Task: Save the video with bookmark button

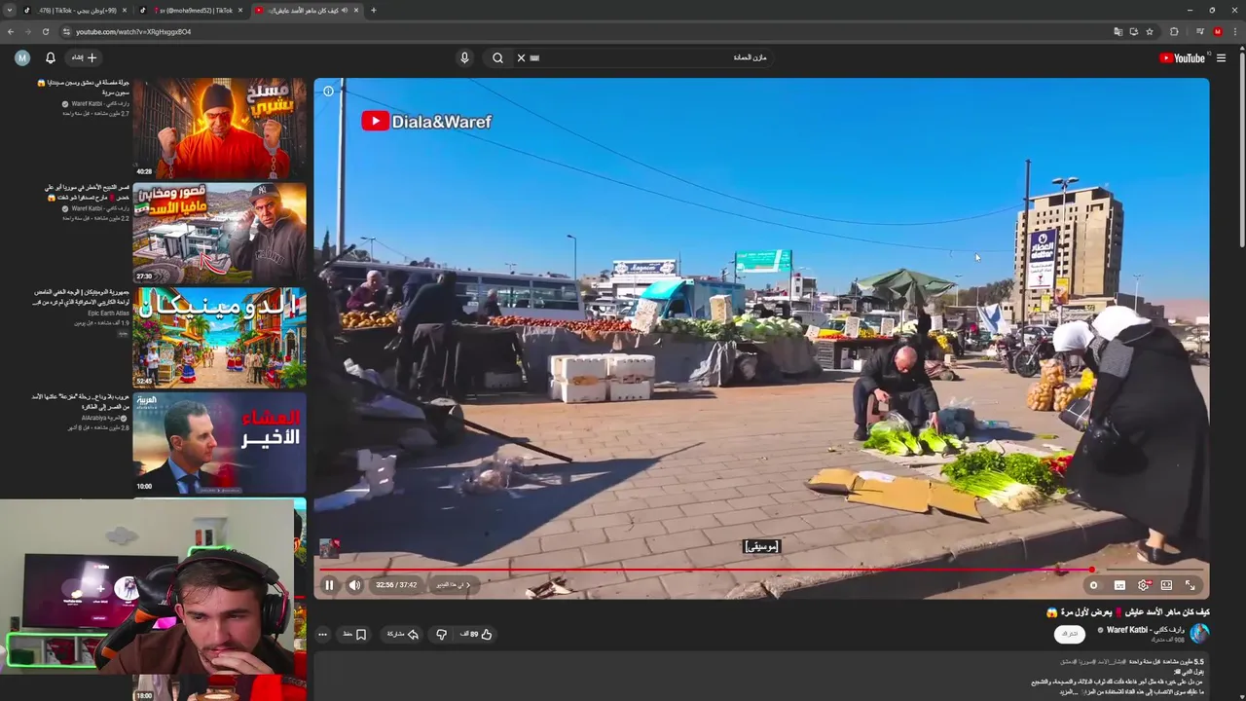Action: click(354, 634)
